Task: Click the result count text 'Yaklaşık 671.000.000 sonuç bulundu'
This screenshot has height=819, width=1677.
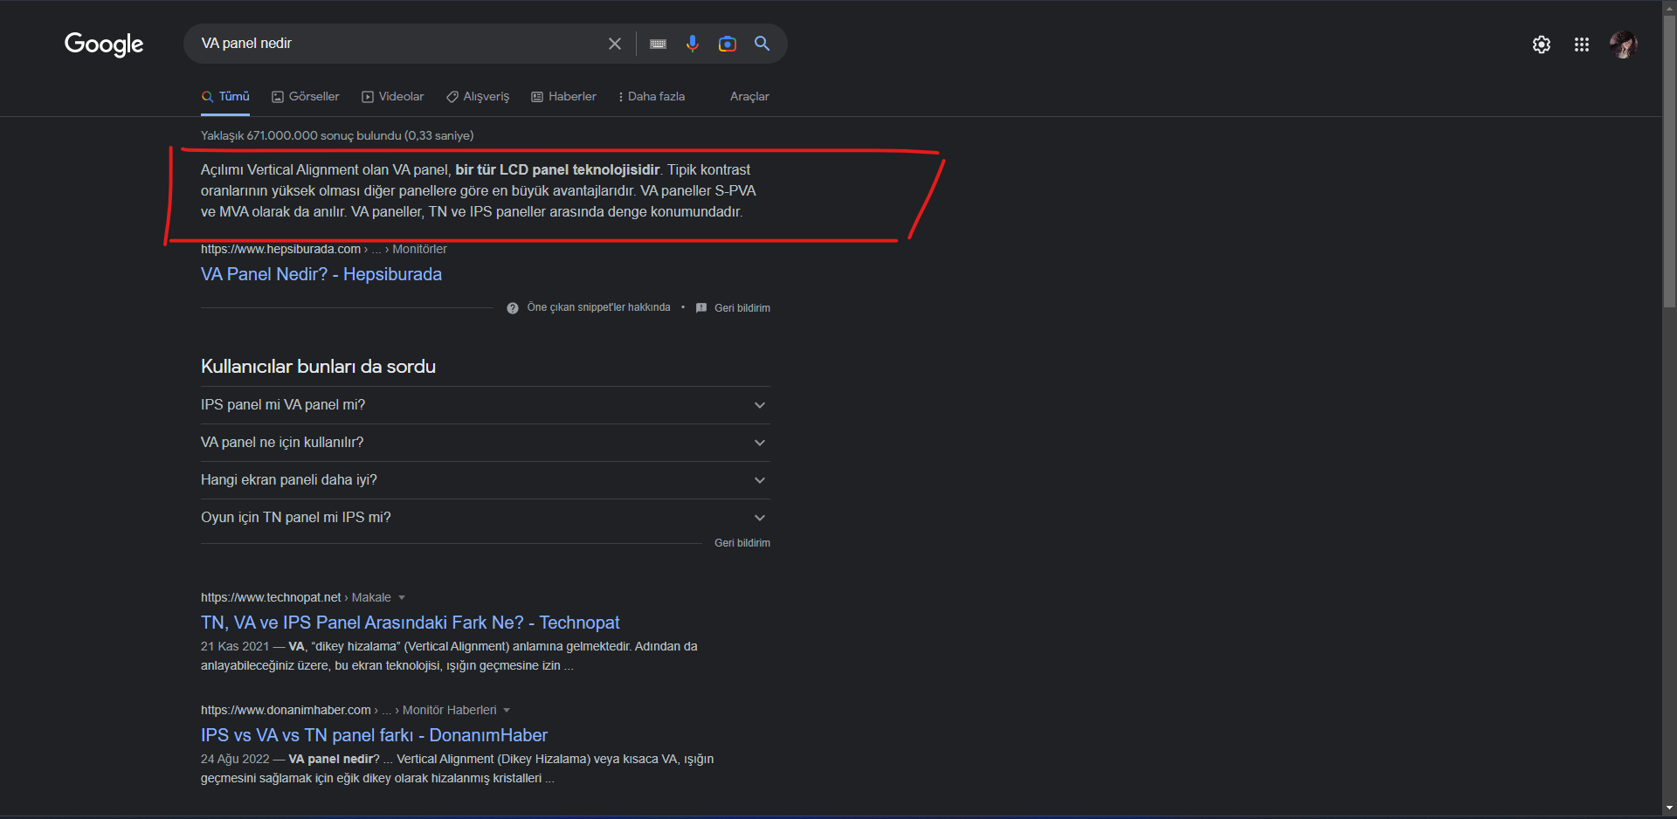Action: click(x=337, y=136)
